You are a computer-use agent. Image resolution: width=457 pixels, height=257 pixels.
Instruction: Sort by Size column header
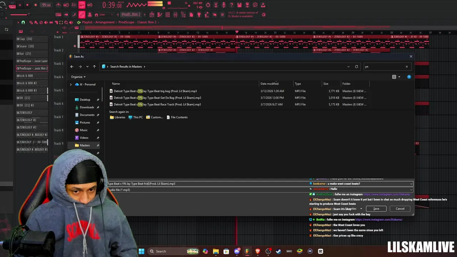coord(326,84)
